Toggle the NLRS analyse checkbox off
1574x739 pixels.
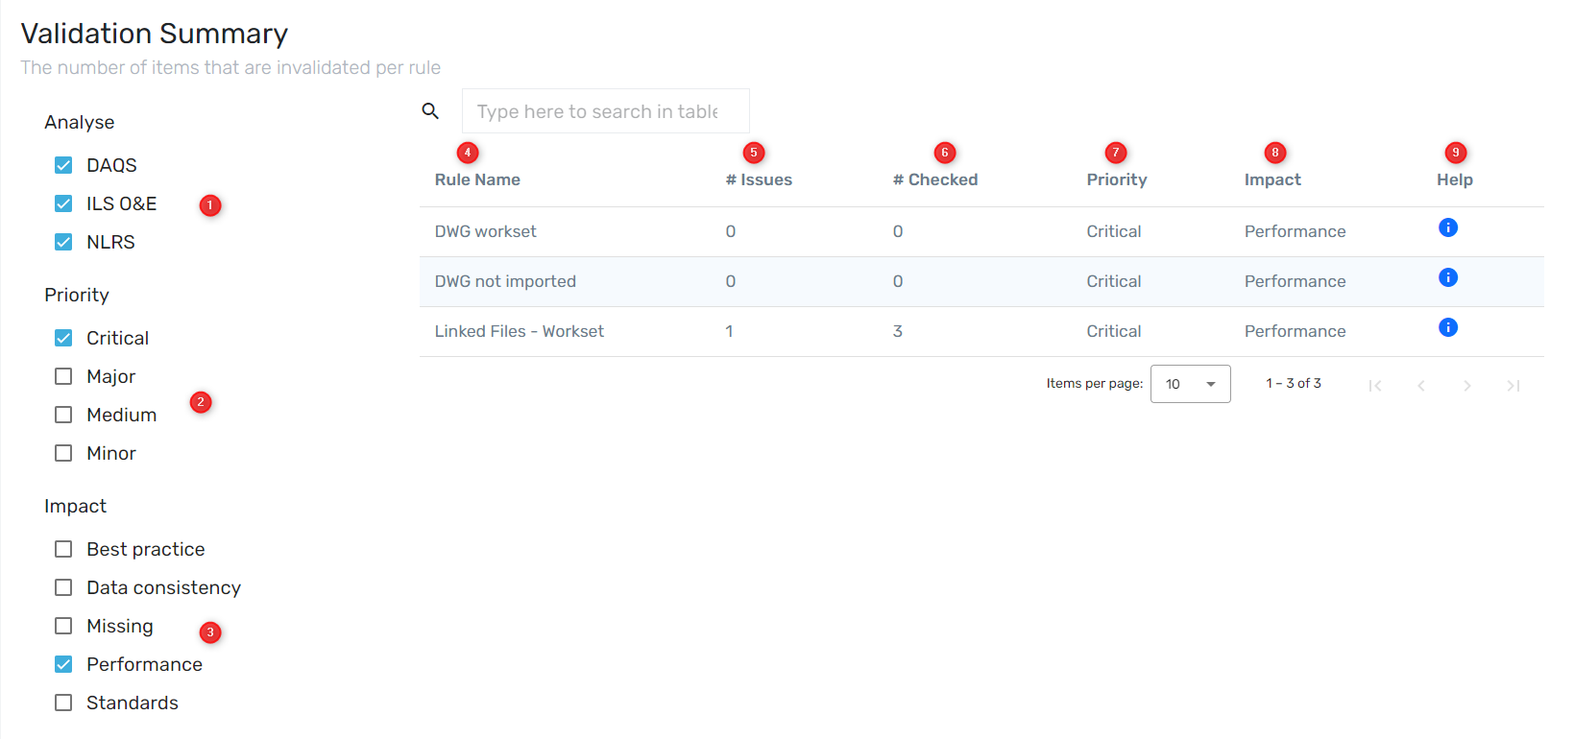tap(63, 242)
